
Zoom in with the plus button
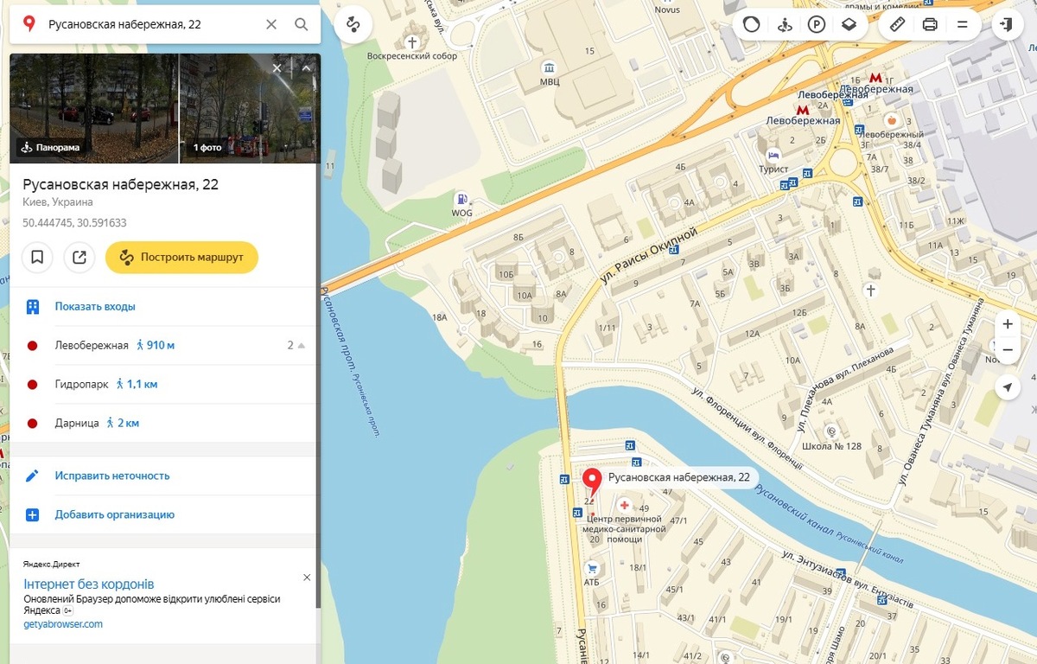pos(1007,324)
